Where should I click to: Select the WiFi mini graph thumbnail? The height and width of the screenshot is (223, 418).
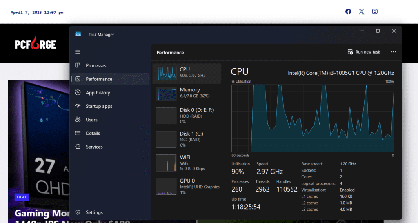click(166, 163)
